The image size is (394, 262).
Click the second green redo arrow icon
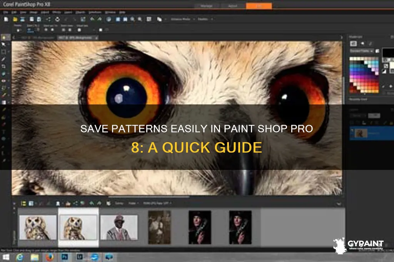pos(100,19)
